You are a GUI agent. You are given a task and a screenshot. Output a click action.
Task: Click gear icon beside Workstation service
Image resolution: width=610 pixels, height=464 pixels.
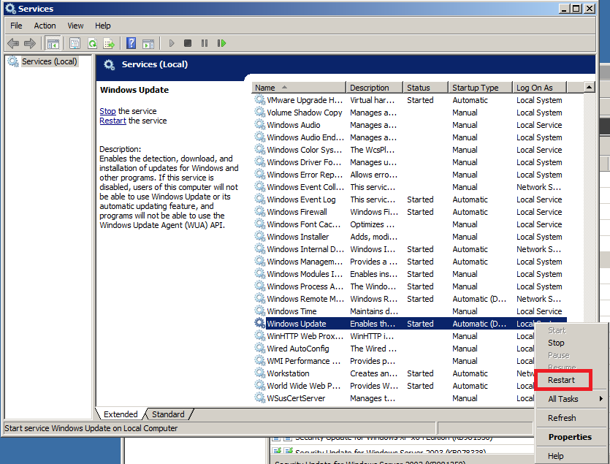(259, 373)
